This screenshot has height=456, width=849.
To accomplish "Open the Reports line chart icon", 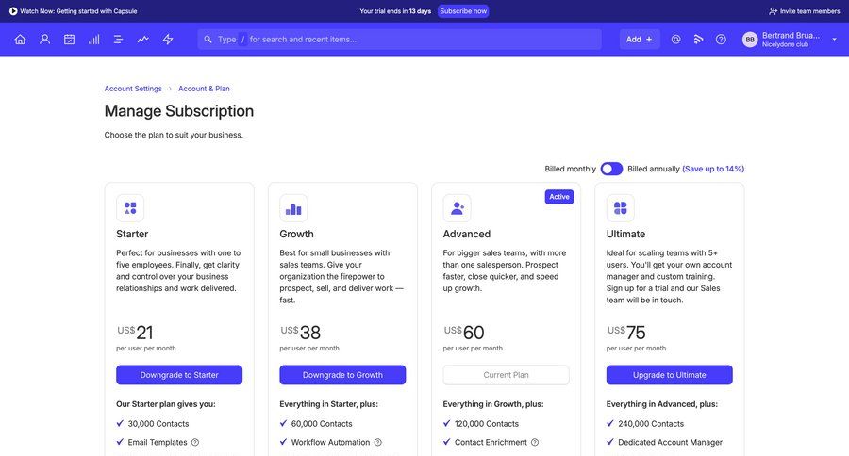I will point(143,40).
